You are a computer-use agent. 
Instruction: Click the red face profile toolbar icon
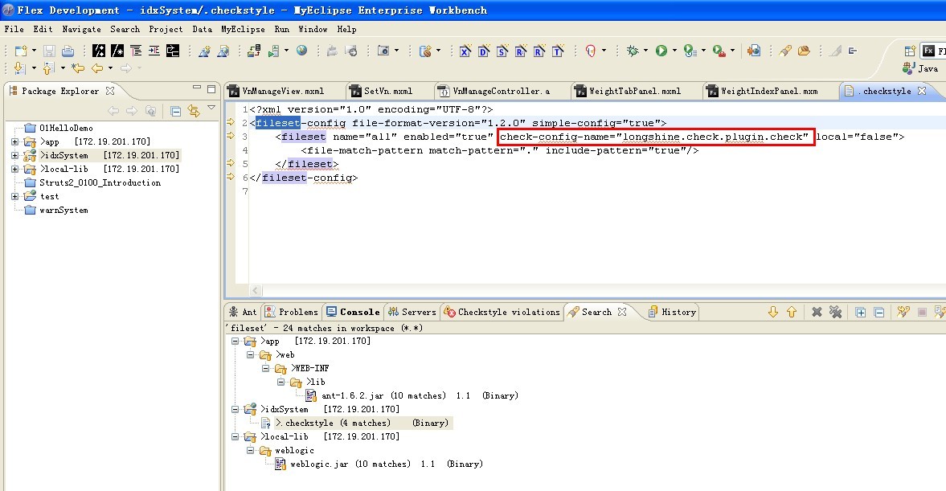[x=591, y=51]
